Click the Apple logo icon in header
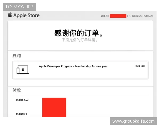 click(10, 15)
